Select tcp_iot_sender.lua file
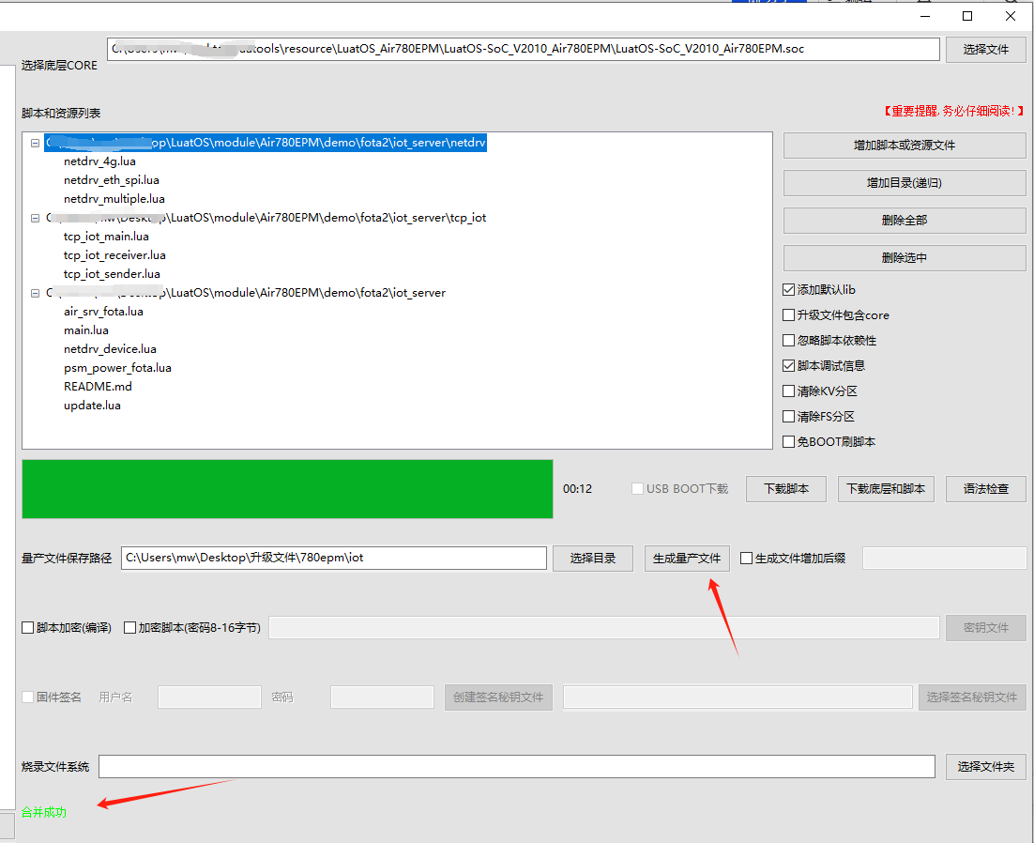 (112, 274)
